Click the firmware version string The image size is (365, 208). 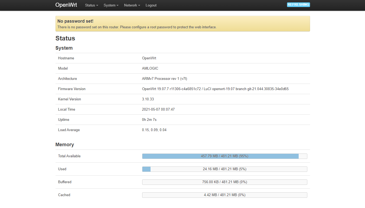pos(215,89)
